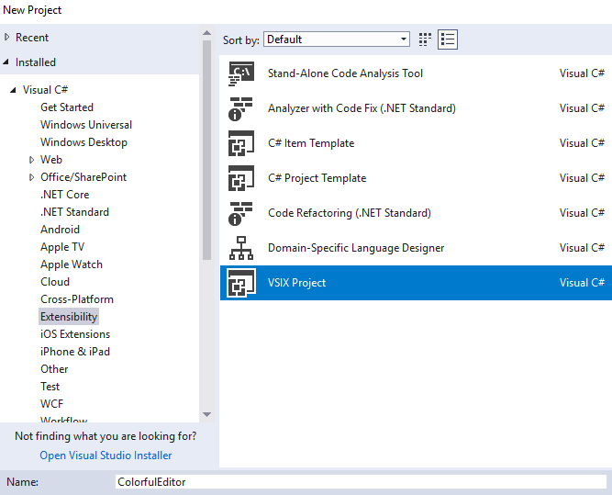Select the WCF category
The image size is (612, 495).
(x=52, y=403)
